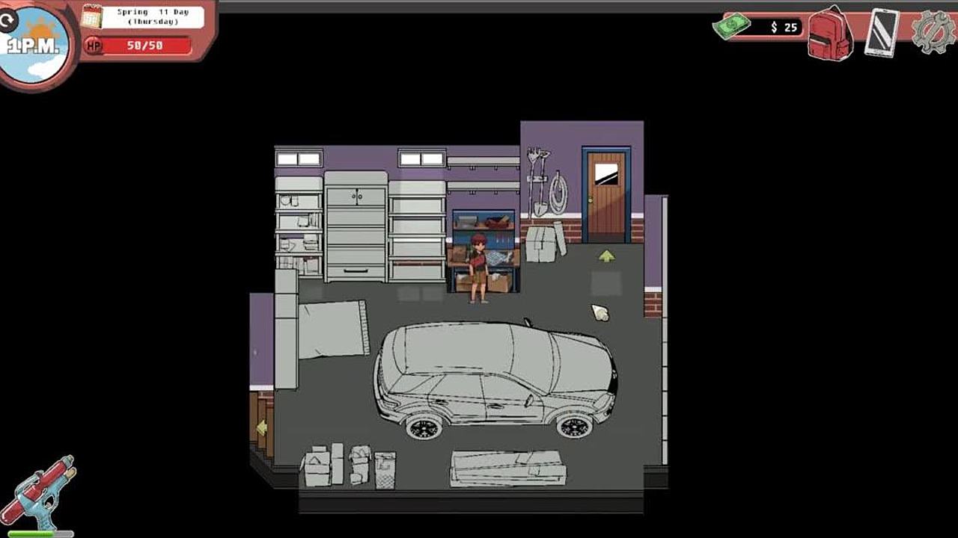Open the gear settings icon
The image size is (958, 538).
coord(933,32)
